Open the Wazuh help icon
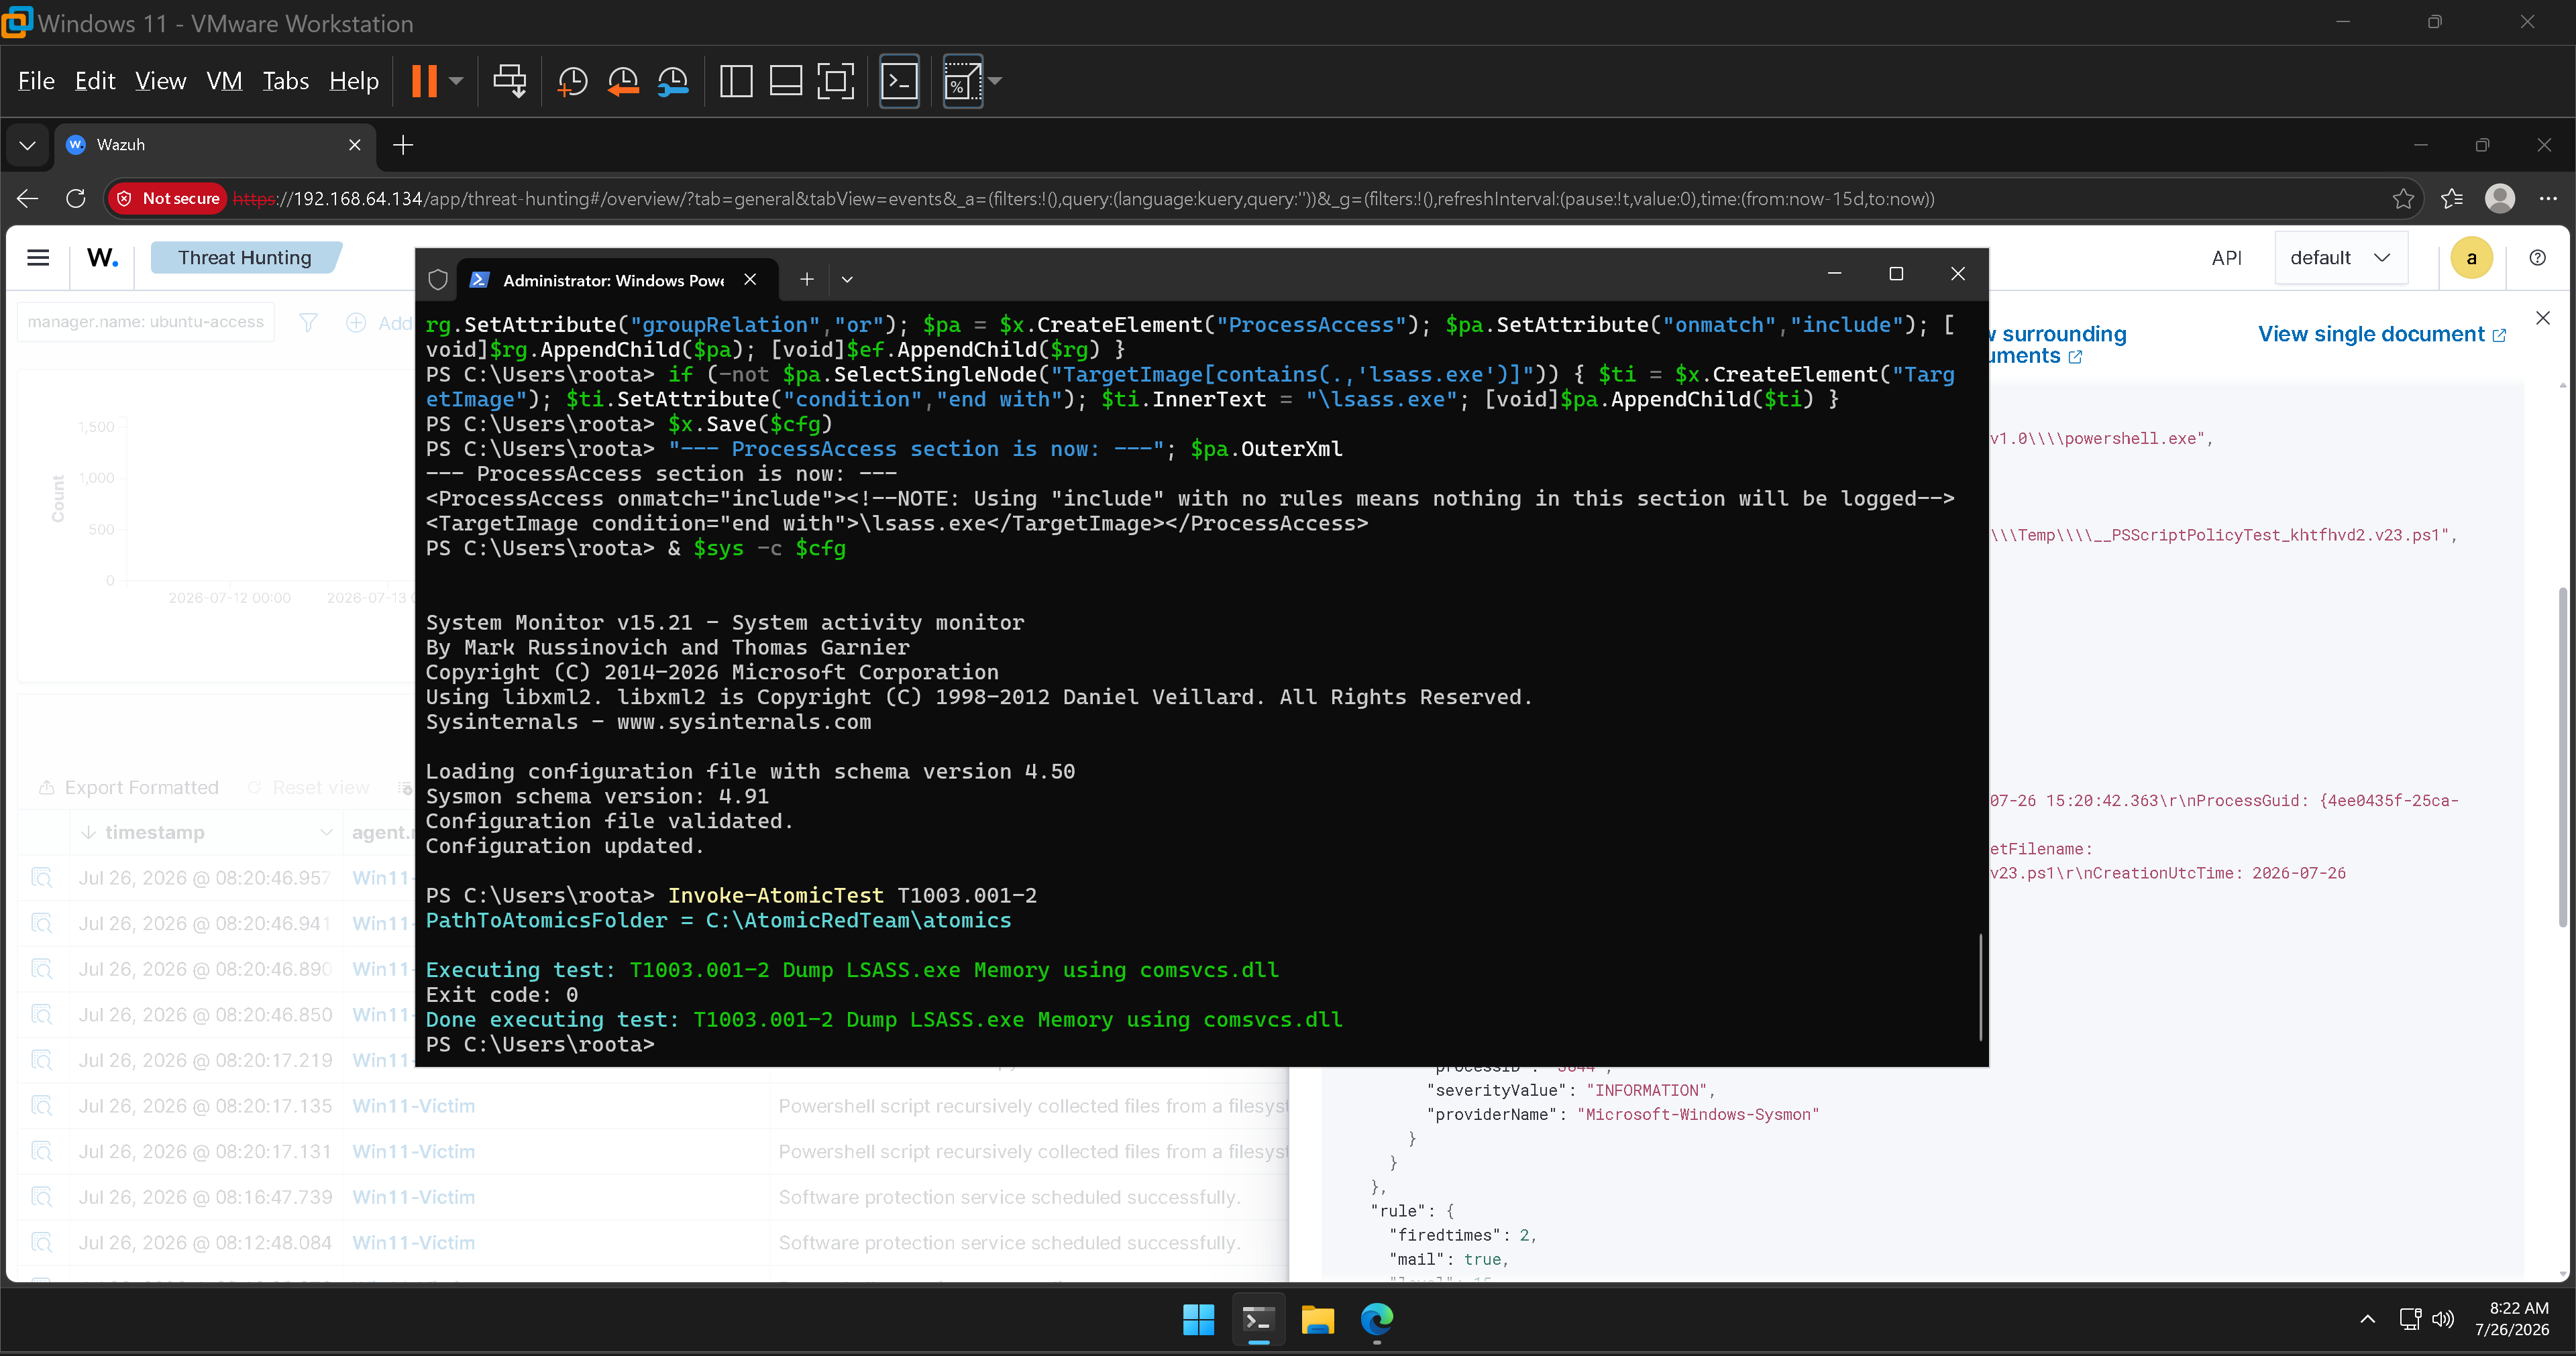 tap(2537, 258)
